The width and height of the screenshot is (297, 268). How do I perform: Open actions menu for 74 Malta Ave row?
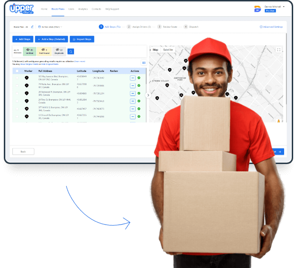133,86
